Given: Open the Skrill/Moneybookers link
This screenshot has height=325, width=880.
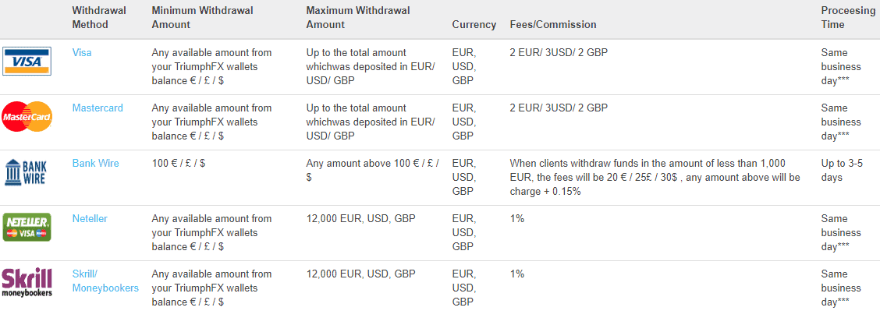Looking at the screenshot, I should coord(105,281).
